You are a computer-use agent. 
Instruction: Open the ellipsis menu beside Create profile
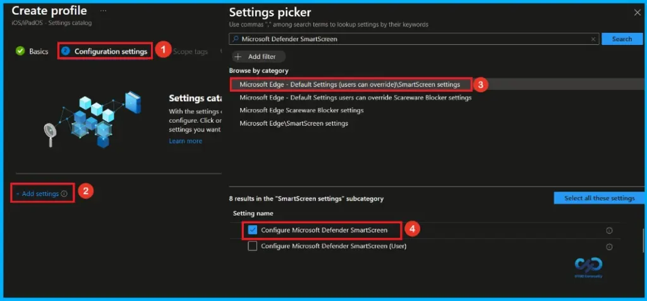click(103, 11)
